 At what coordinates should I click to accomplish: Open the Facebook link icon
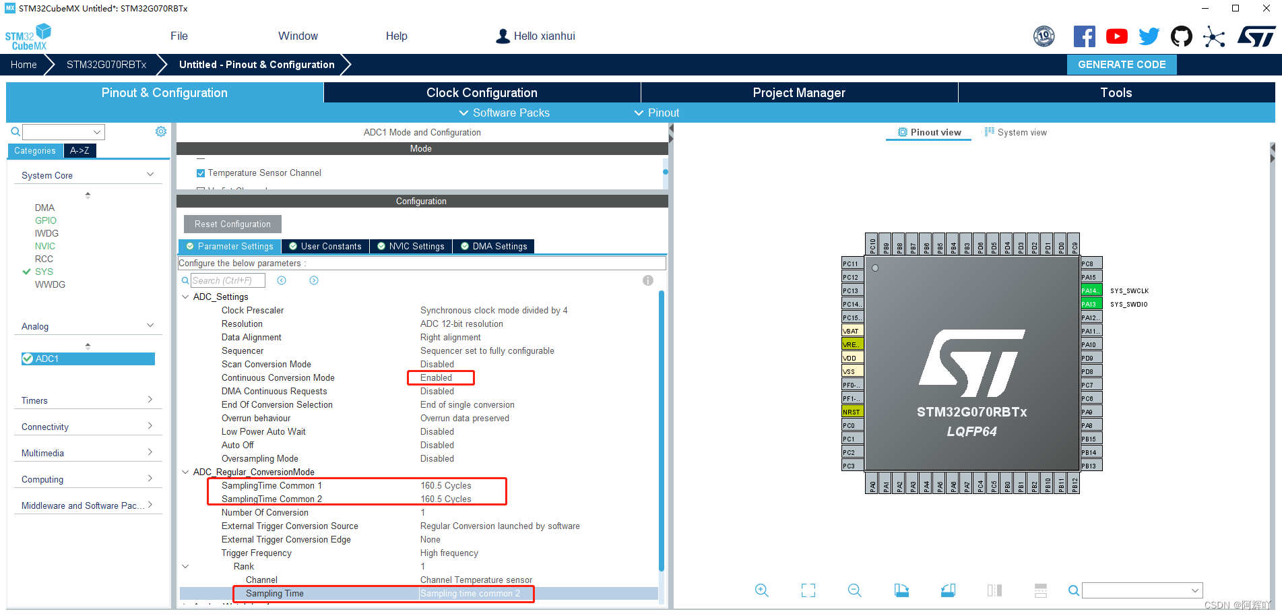click(1084, 36)
